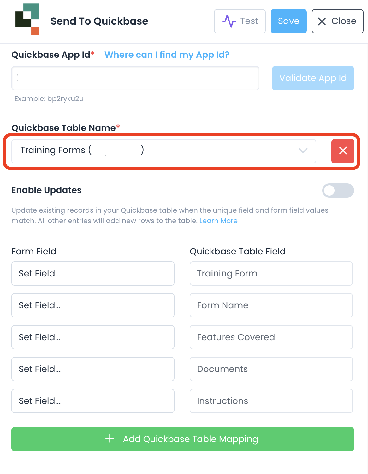Viewport: 368px width, 474px height.
Task: Set form field for Instructions mapping
Action: click(x=93, y=401)
